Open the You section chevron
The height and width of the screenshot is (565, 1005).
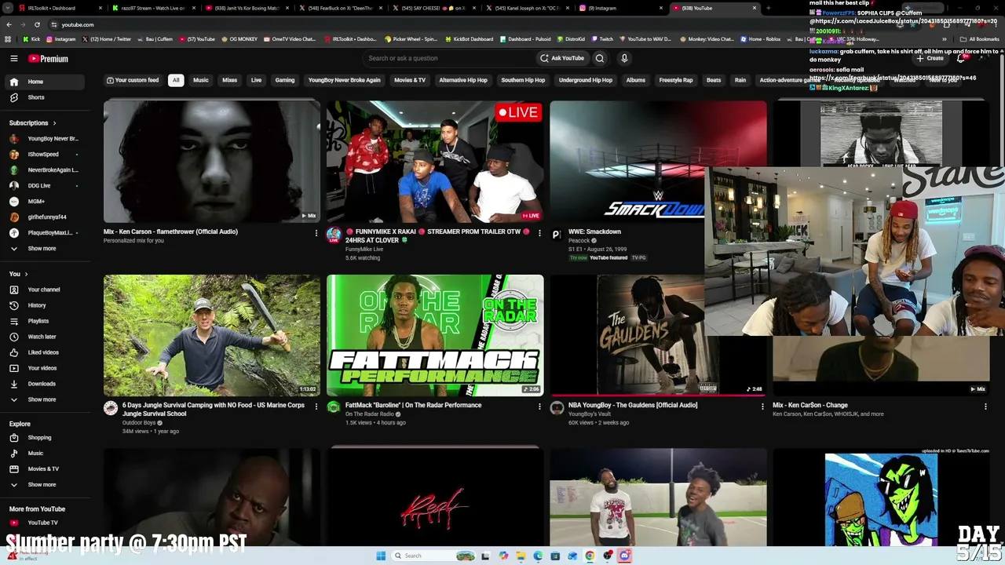[26, 274]
